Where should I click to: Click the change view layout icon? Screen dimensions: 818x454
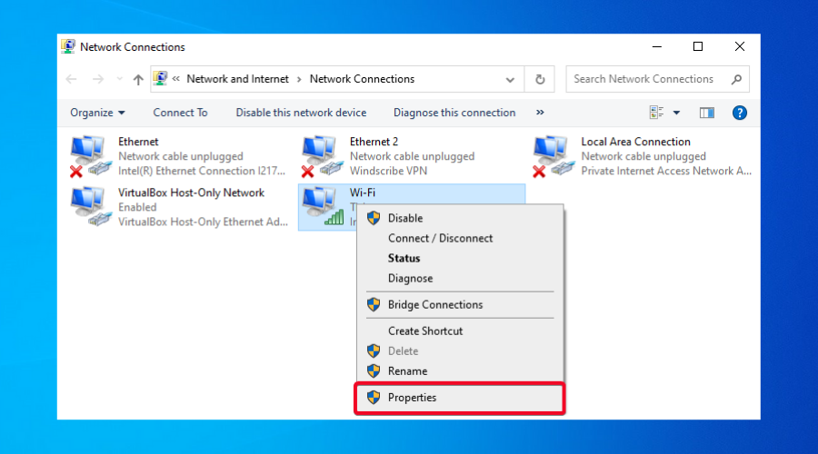pos(657,113)
